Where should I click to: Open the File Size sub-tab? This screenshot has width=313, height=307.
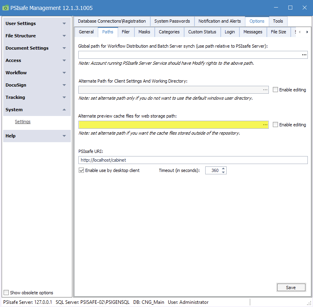tap(278, 32)
